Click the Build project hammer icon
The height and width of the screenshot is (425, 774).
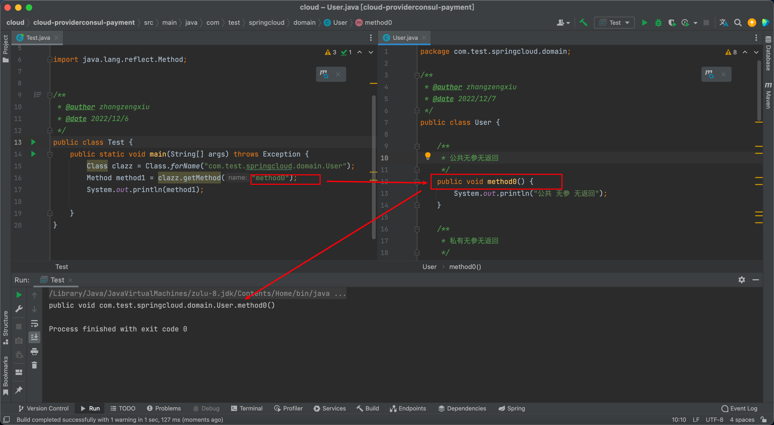(583, 23)
